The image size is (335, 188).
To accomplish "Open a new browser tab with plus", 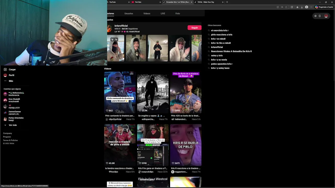I will click(x=227, y=2).
